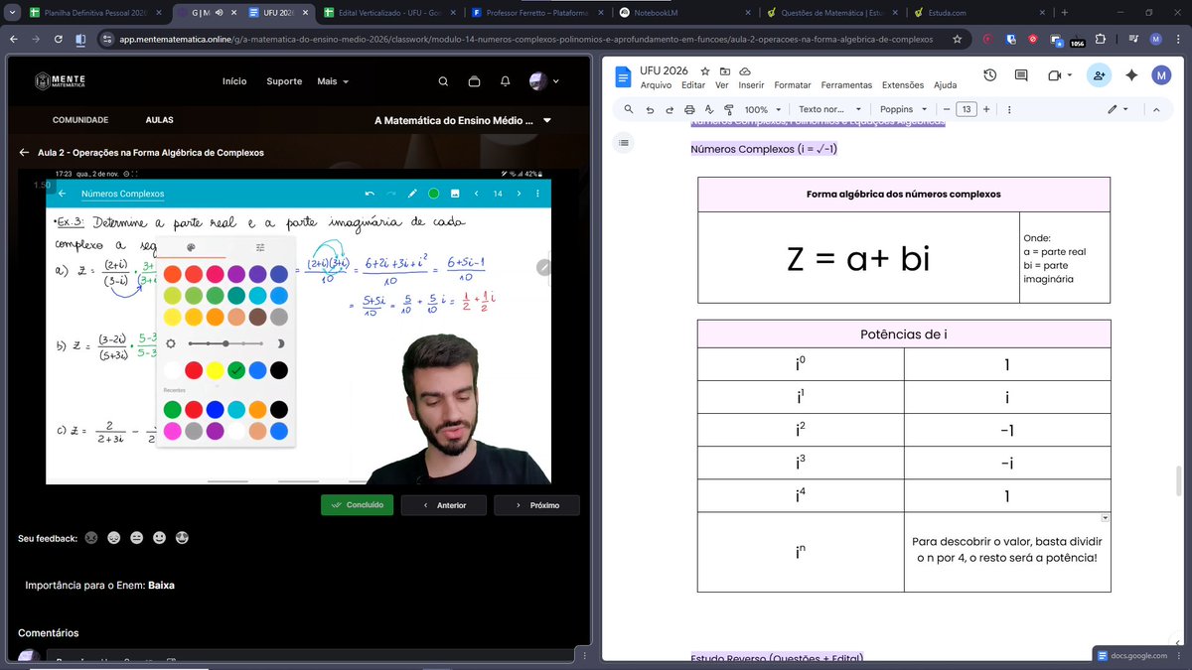This screenshot has height=670, width=1192.
Task: Star the UFU 2026 document
Action: tap(705, 71)
